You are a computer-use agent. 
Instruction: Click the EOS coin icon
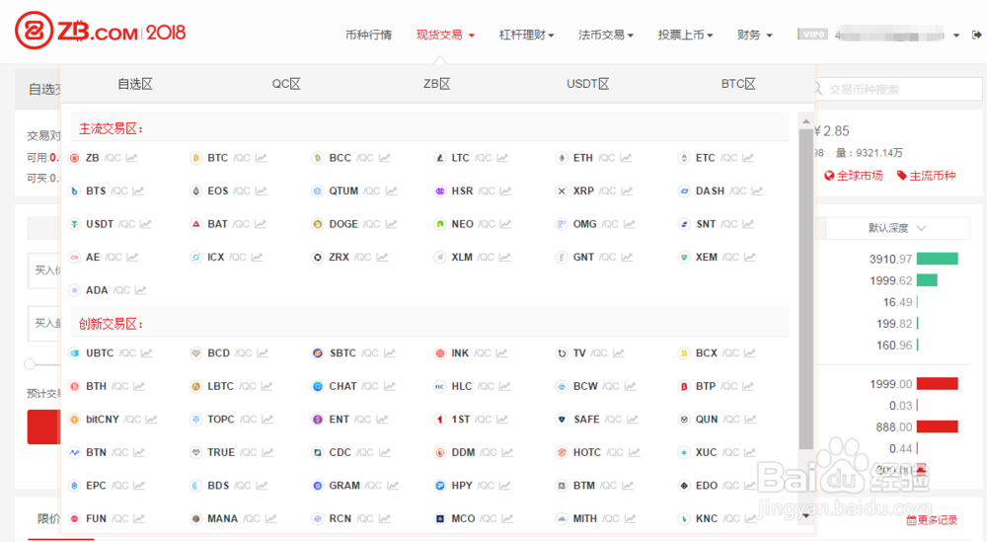tap(195, 191)
